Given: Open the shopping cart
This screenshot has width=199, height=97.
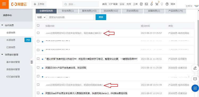Looking at the screenshot, I should pos(157,4).
